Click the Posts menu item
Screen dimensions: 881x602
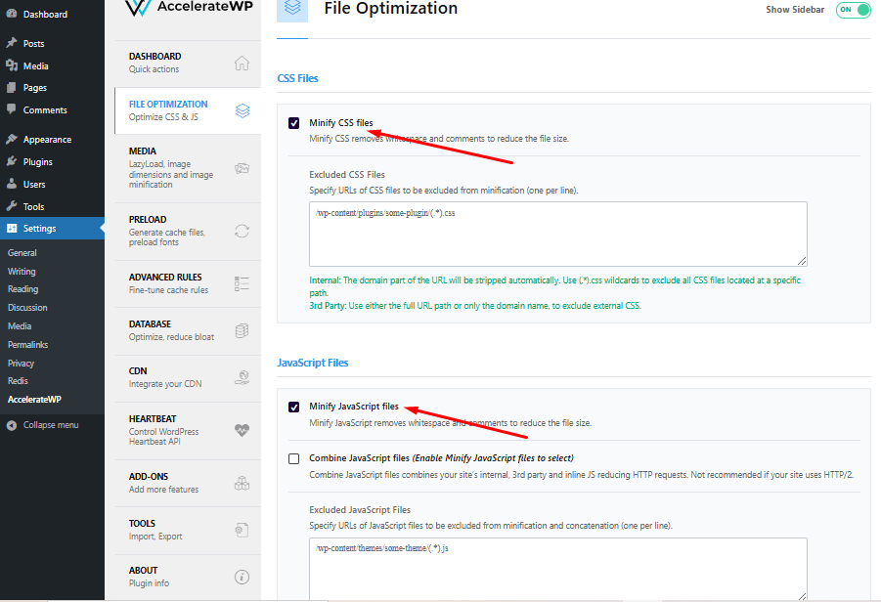pyautogui.click(x=33, y=43)
